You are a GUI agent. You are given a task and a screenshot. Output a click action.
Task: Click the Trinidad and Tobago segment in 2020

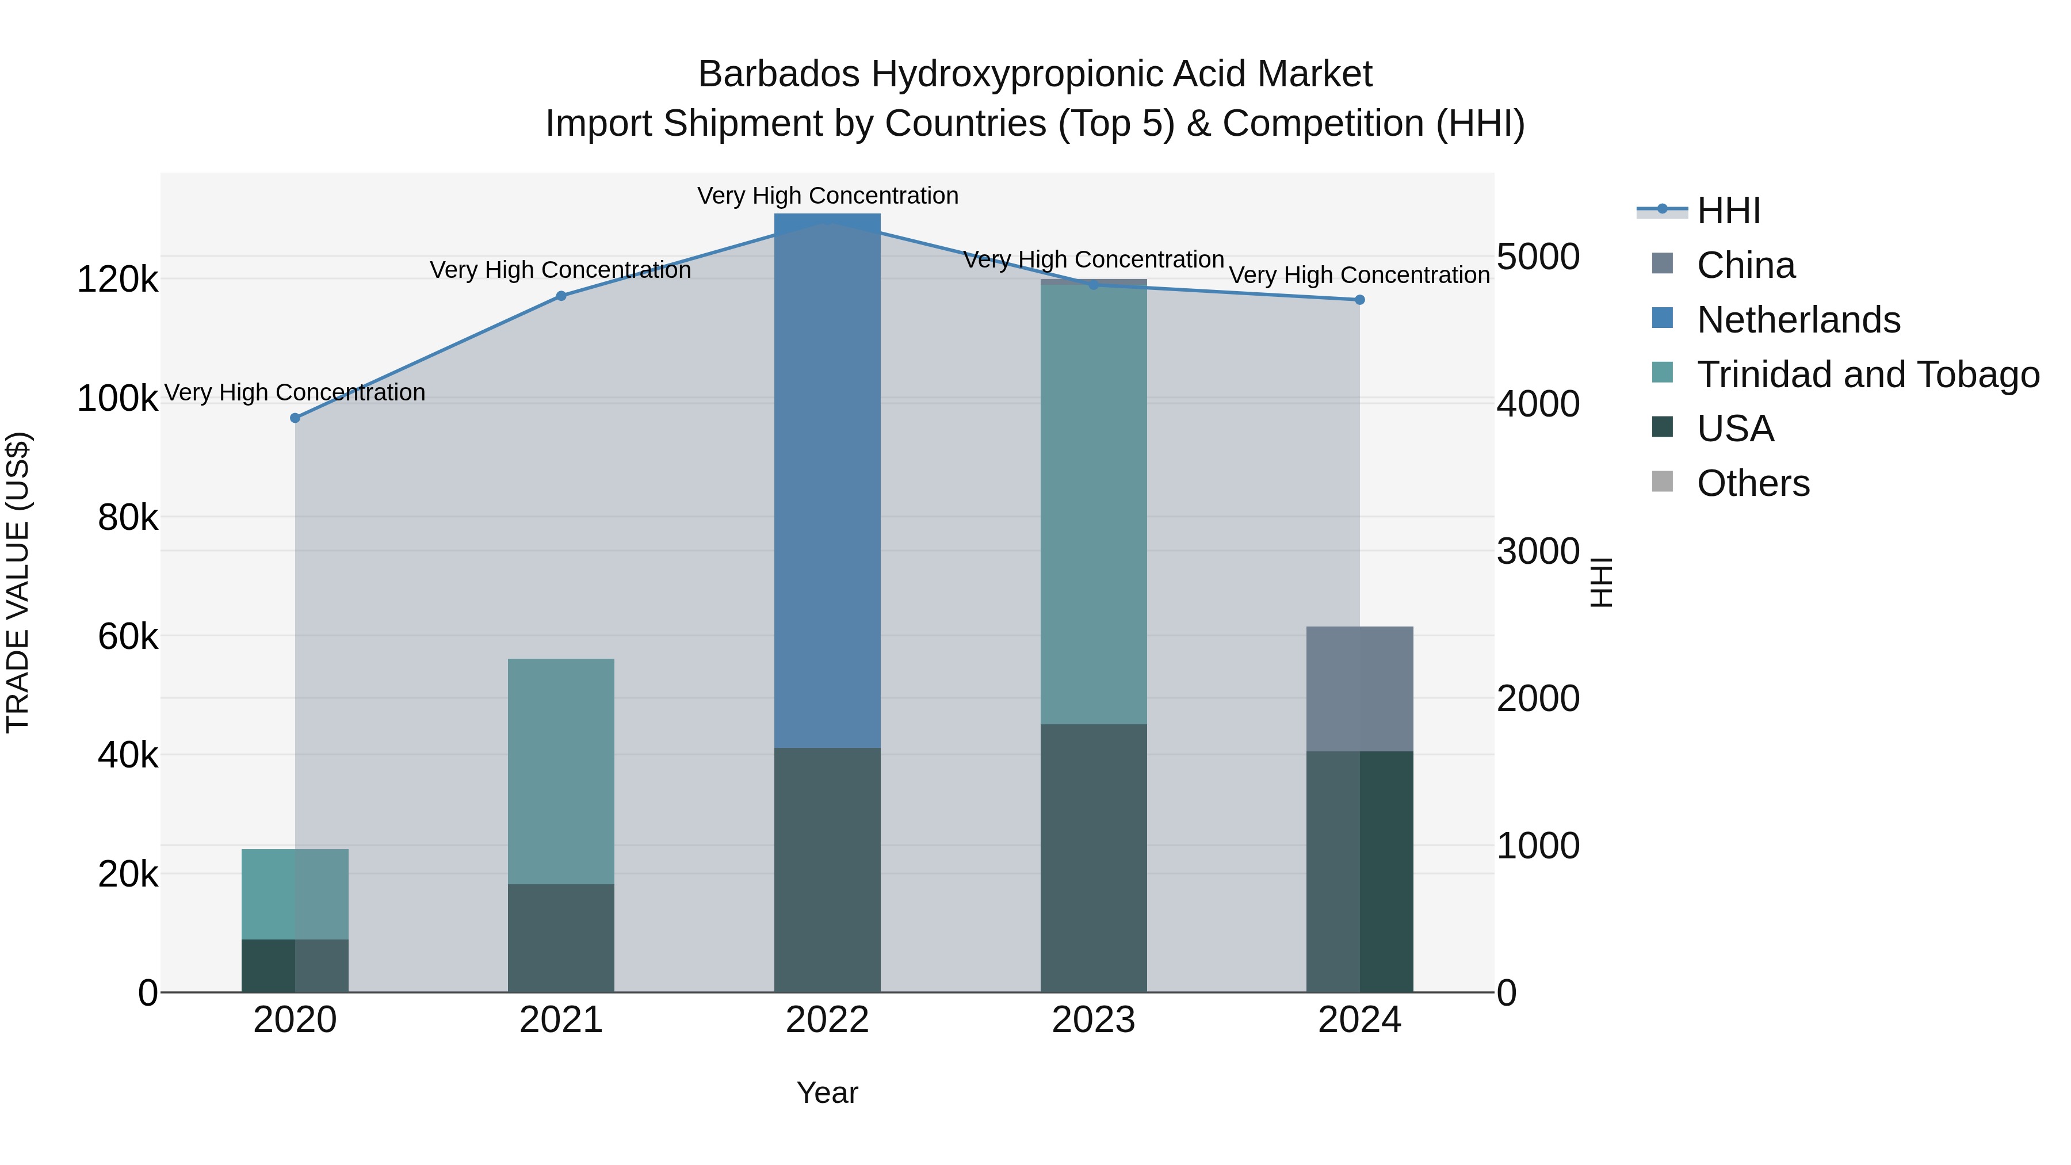[x=295, y=894]
